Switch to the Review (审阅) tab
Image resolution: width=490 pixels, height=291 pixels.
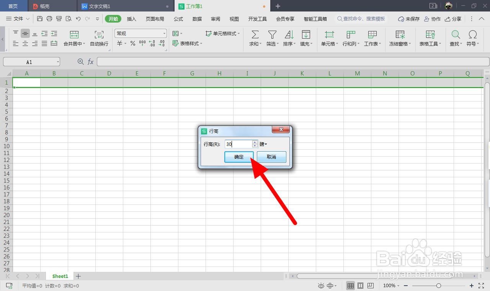pyautogui.click(x=216, y=19)
